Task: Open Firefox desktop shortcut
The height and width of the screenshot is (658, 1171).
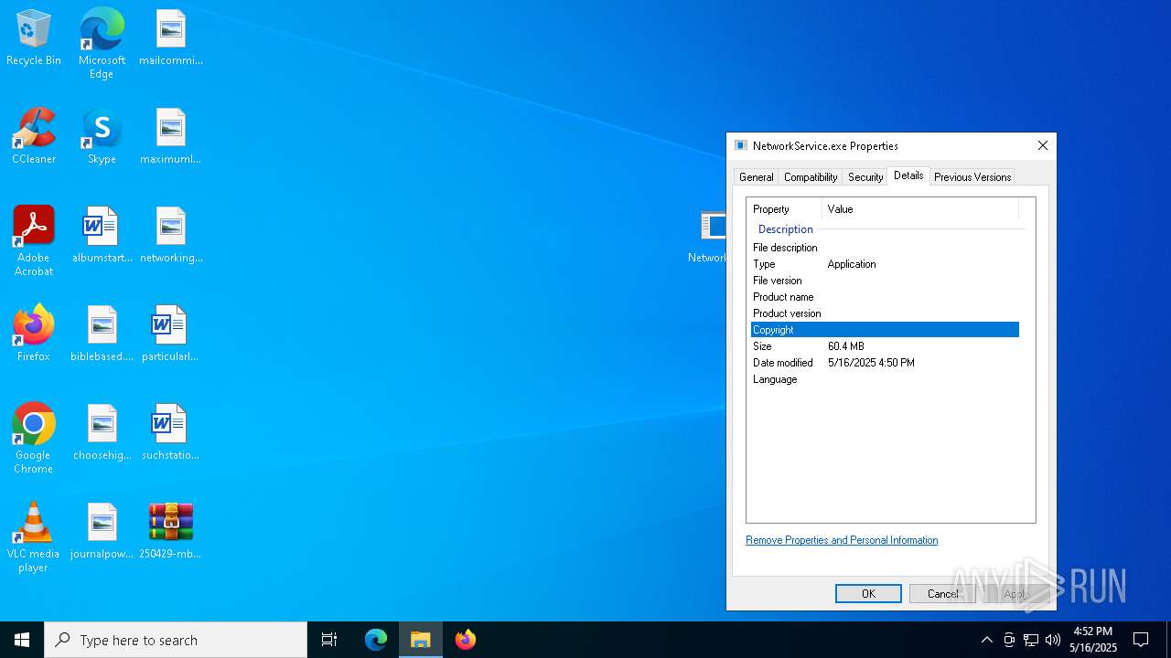Action: (34, 334)
